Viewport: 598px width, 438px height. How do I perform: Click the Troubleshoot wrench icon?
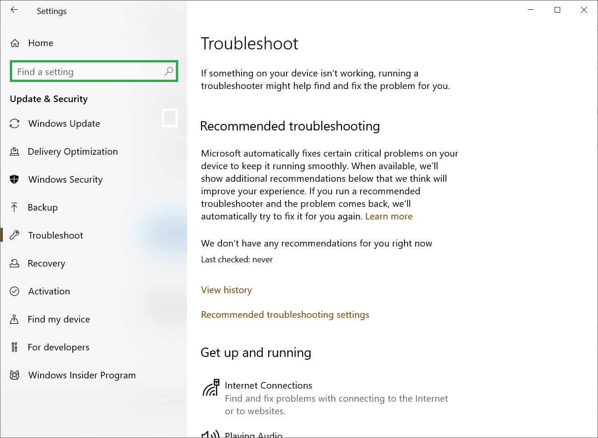click(x=14, y=235)
